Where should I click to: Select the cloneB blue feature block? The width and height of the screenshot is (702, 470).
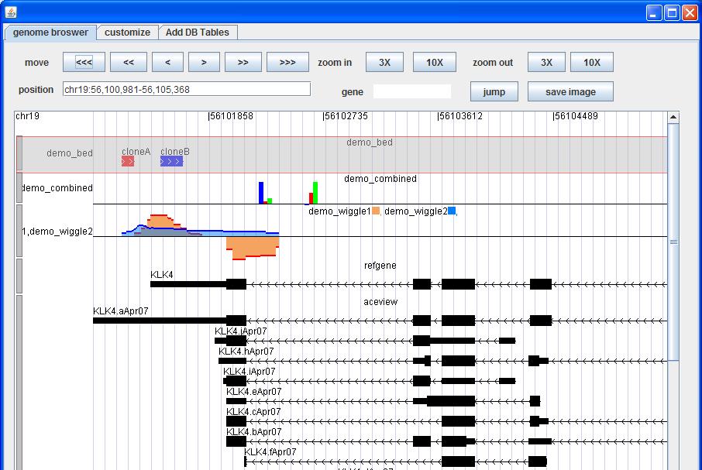[x=171, y=161]
